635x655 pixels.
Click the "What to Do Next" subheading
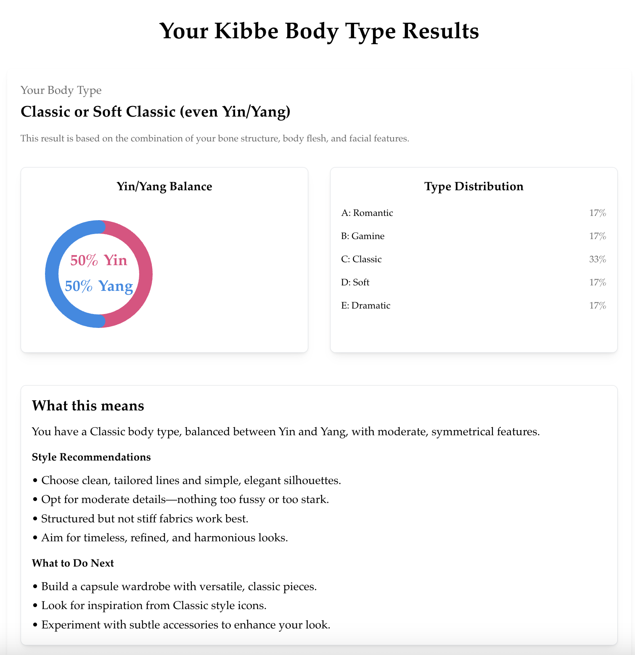tap(73, 563)
